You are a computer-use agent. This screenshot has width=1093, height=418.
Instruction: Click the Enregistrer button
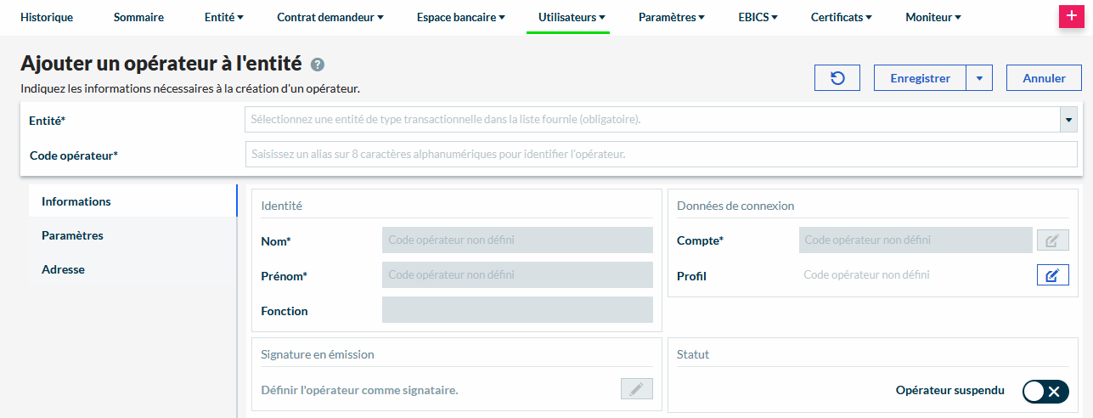[920, 78]
